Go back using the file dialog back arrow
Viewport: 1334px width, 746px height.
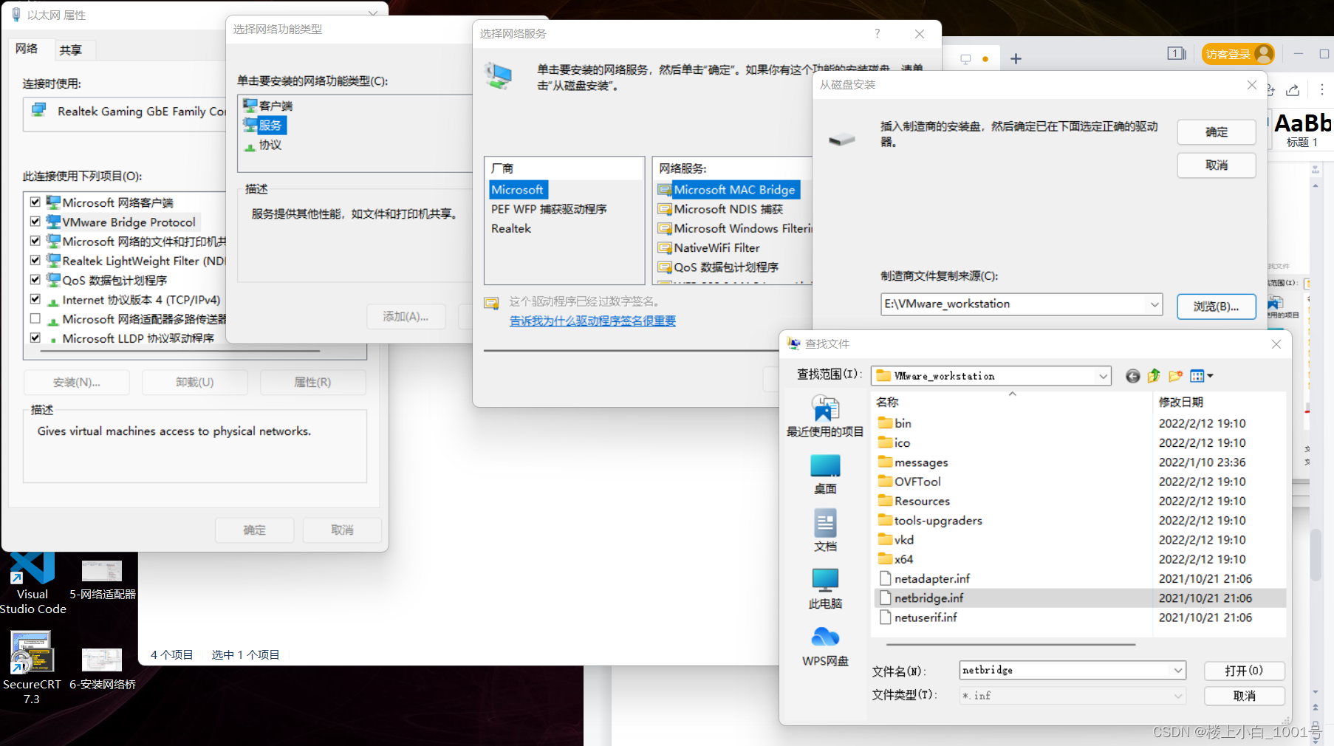(1132, 376)
